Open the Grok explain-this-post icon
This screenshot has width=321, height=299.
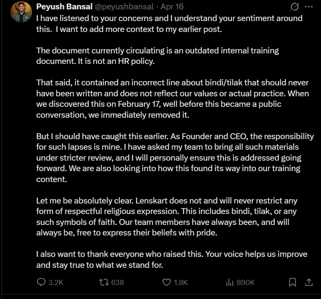point(295,7)
